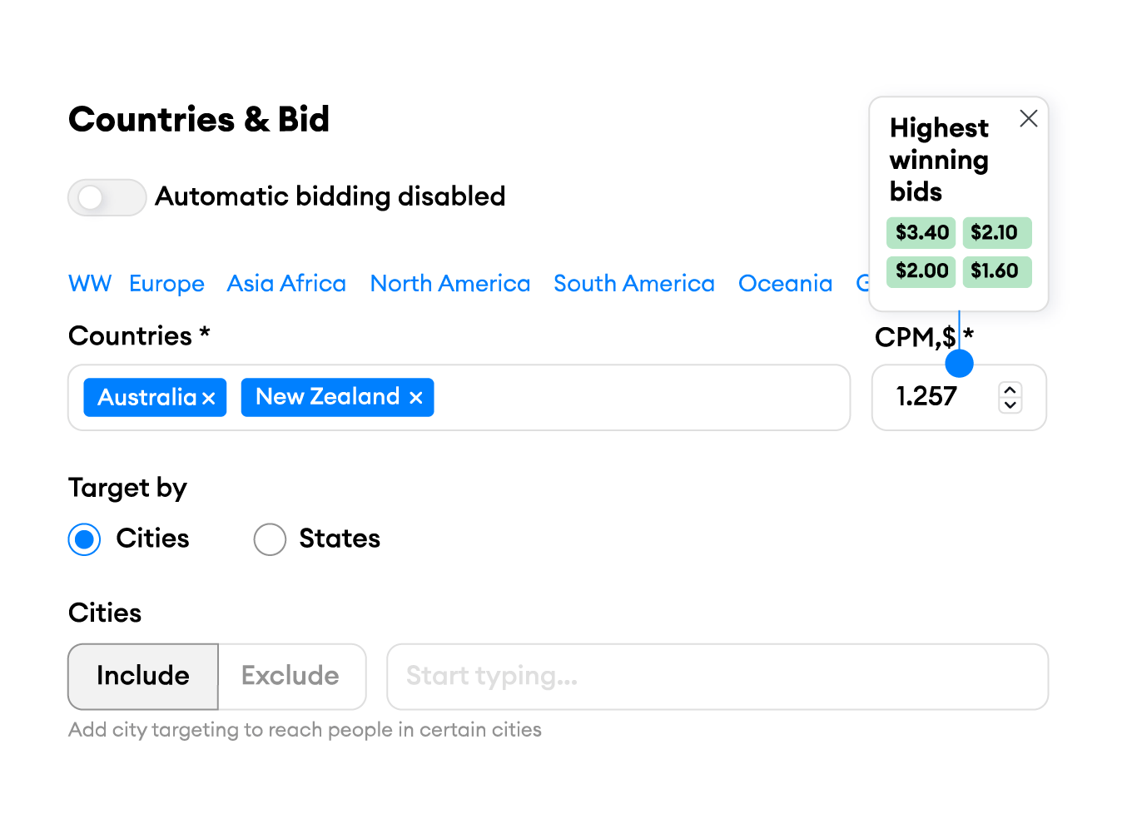Switch to the Include cities tab
The height and width of the screenshot is (819, 1132).
point(143,676)
